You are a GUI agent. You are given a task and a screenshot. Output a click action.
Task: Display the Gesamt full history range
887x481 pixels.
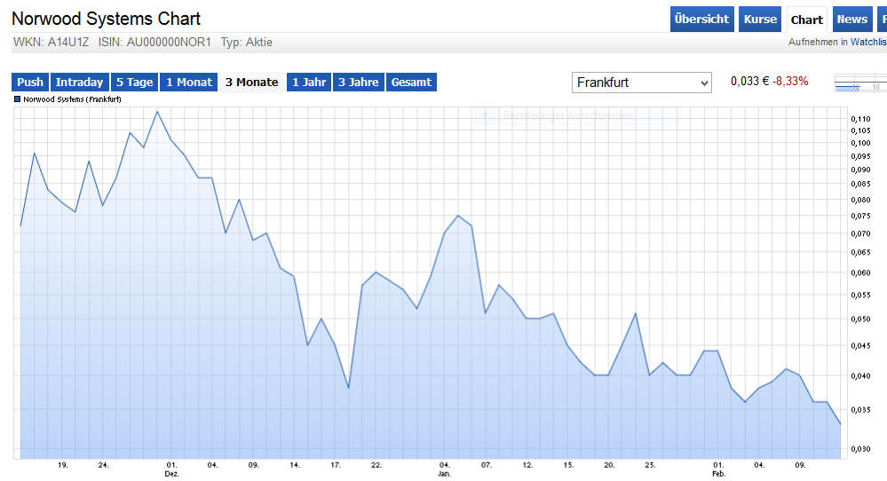pos(411,83)
